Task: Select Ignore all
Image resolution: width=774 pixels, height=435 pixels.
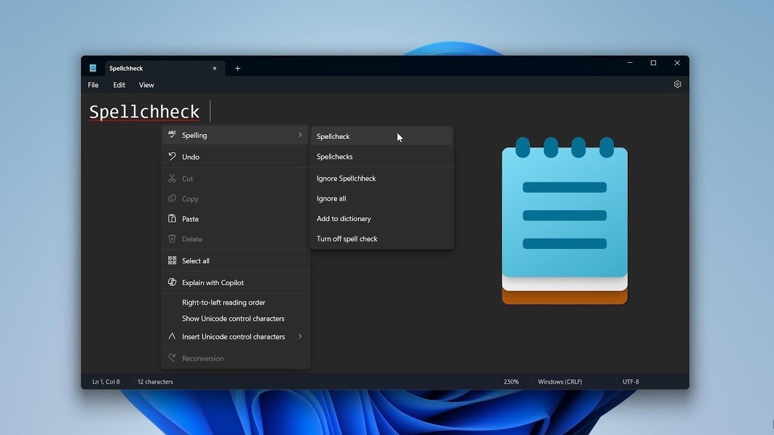Action: [382, 198]
